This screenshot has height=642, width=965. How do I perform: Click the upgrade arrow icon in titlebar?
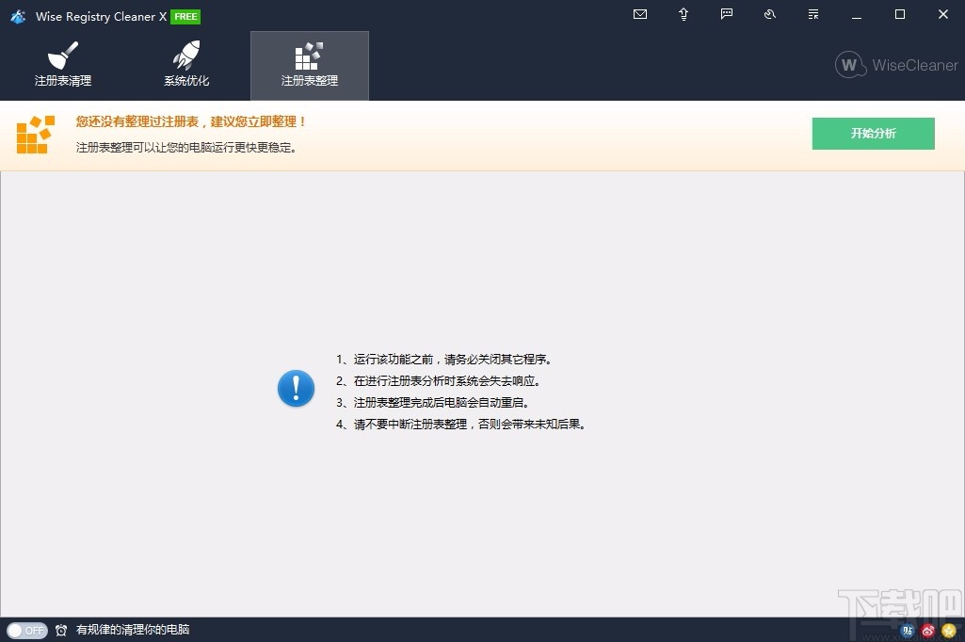click(683, 14)
